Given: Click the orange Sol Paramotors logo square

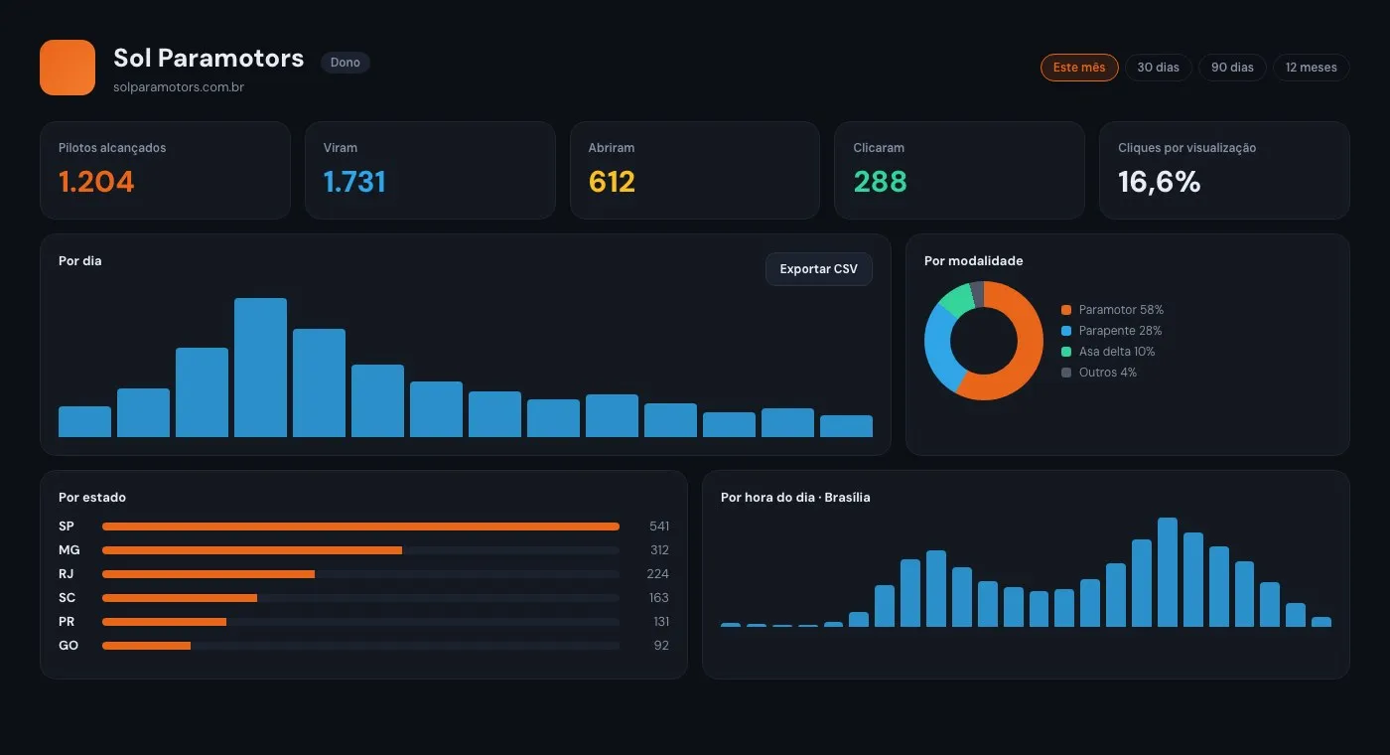Looking at the screenshot, I should pyautogui.click(x=68, y=68).
